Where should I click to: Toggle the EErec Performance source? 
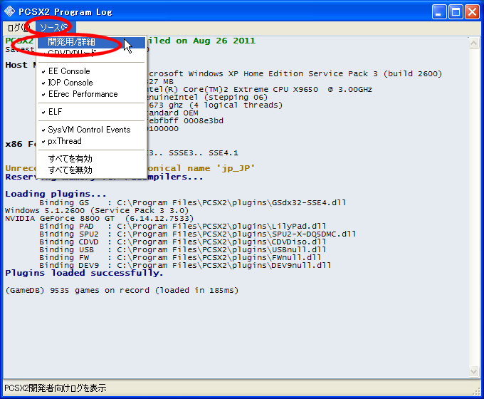(91, 94)
